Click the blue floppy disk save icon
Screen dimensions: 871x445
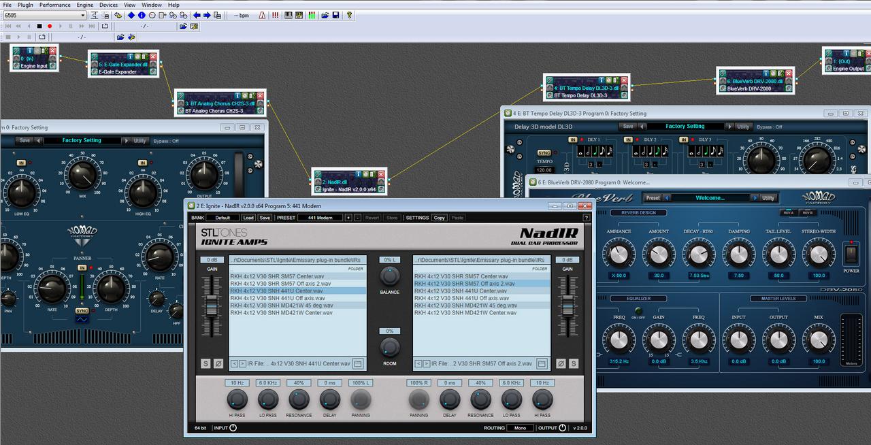point(335,15)
